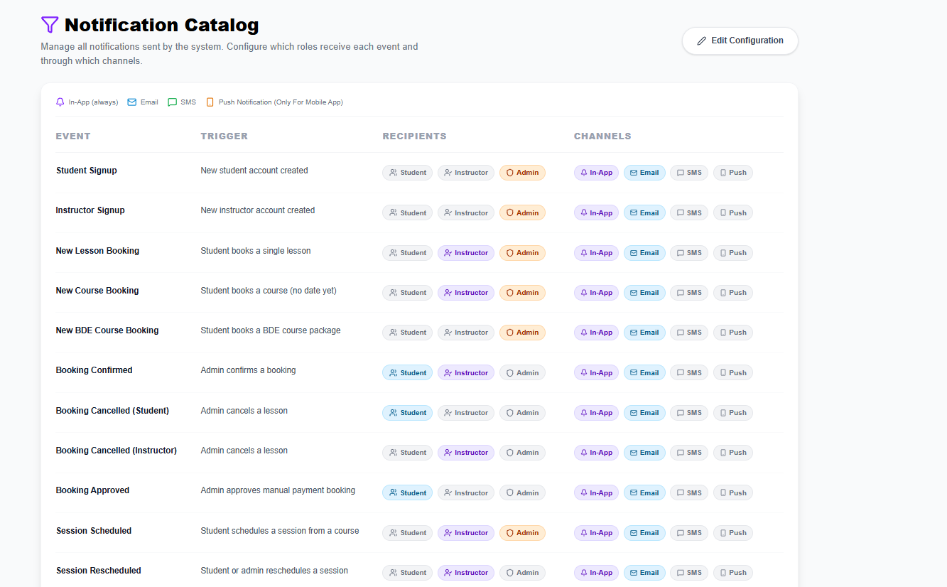Click shield icon on Student Signup Admin chip
Image resolution: width=947 pixels, height=587 pixels.
pyautogui.click(x=509, y=173)
